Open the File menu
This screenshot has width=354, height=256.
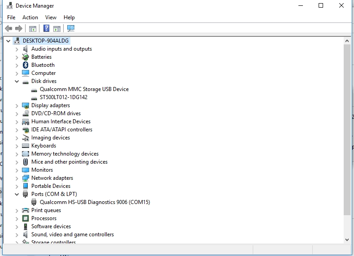[x=11, y=17]
